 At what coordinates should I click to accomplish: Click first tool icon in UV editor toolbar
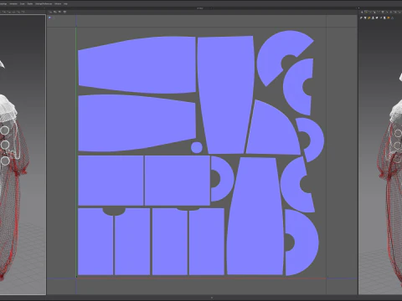point(50,12)
